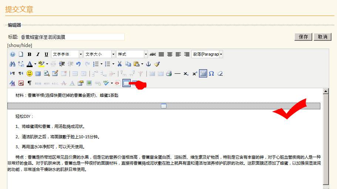Open the editor help icon
This screenshot has width=337, height=189.
13,54
